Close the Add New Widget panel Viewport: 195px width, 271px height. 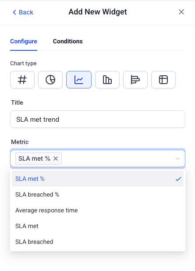tap(181, 12)
